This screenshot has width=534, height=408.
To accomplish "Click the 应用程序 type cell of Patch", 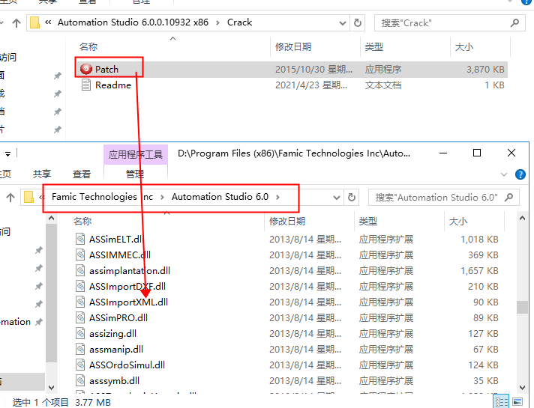I will coord(383,70).
